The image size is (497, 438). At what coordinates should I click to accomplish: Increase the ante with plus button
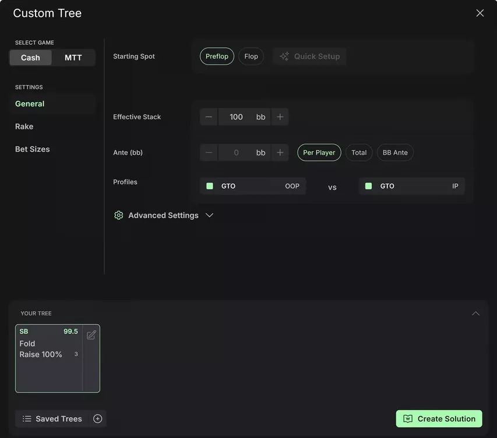coord(280,152)
